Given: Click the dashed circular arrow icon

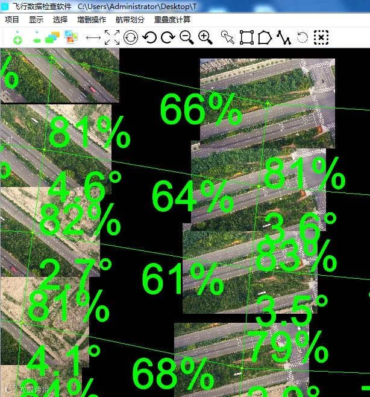Looking at the screenshot, I should (303, 37).
